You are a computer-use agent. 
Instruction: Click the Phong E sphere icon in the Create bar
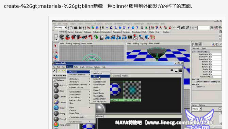click(x=56, y=119)
